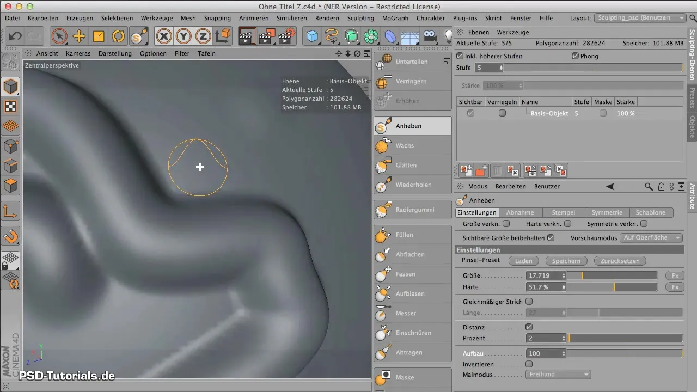Select the Wachs sculpt brush
Image resolution: width=697 pixels, height=392 pixels.
(413, 145)
